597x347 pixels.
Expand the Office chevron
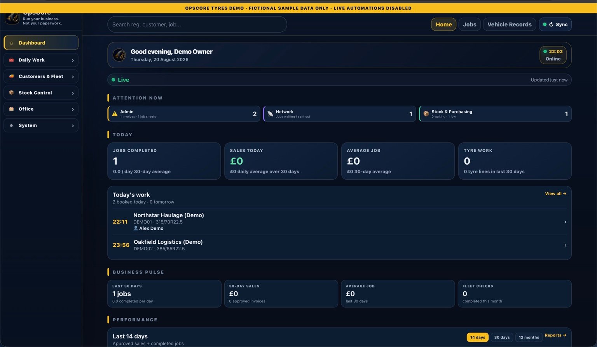tap(73, 109)
